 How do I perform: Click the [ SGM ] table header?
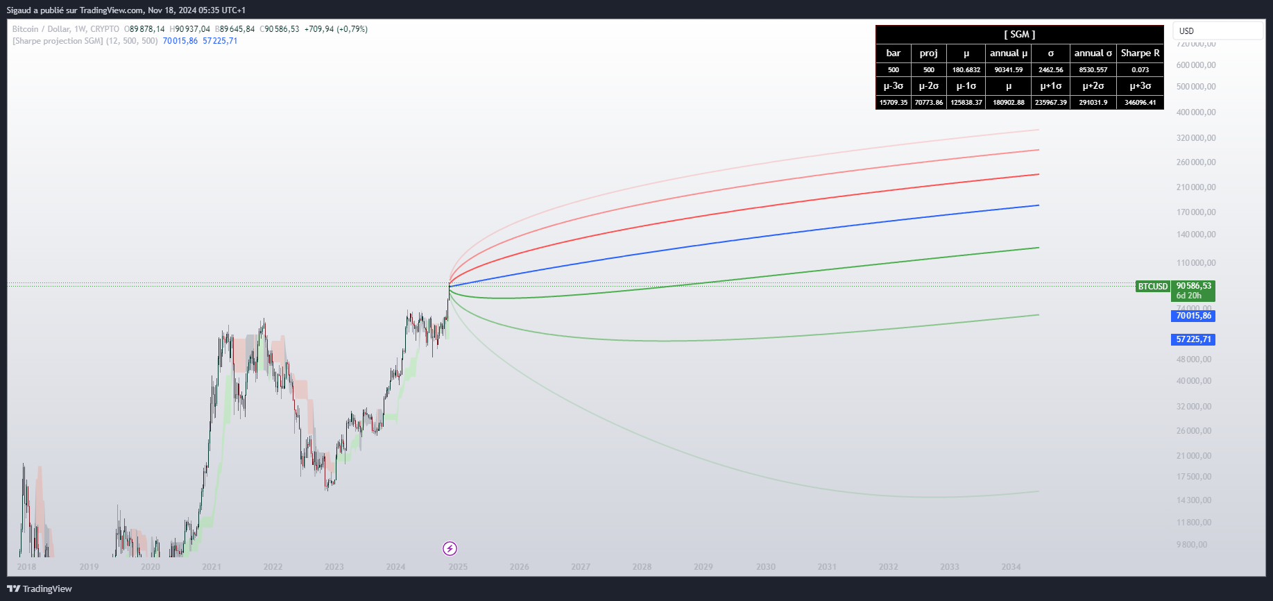point(1019,34)
